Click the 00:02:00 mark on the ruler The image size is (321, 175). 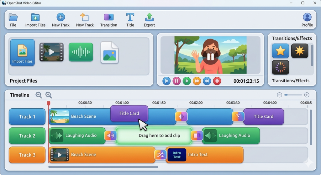pyautogui.click(x=196, y=103)
